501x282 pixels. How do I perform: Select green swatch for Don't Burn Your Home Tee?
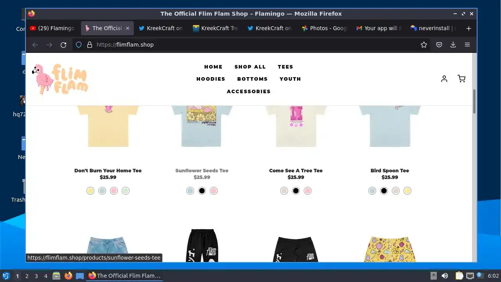click(126, 191)
